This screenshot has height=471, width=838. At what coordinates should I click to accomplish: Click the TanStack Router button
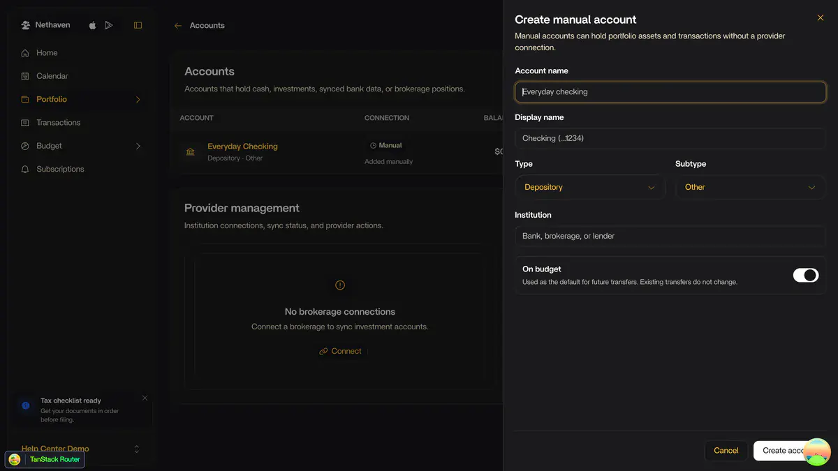[x=45, y=460]
